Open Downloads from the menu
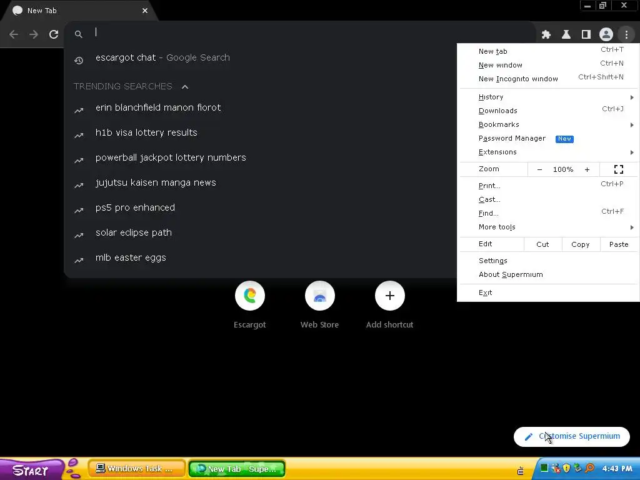The image size is (640, 480). [x=548, y=111]
